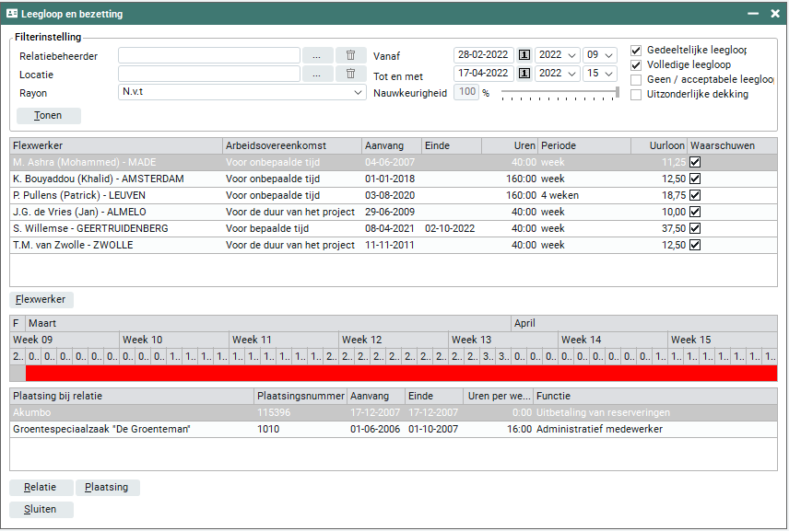Clear the Locatie field with trash icon
Image resolution: width=789 pixels, height=531 pixels.
pos(350,74)
